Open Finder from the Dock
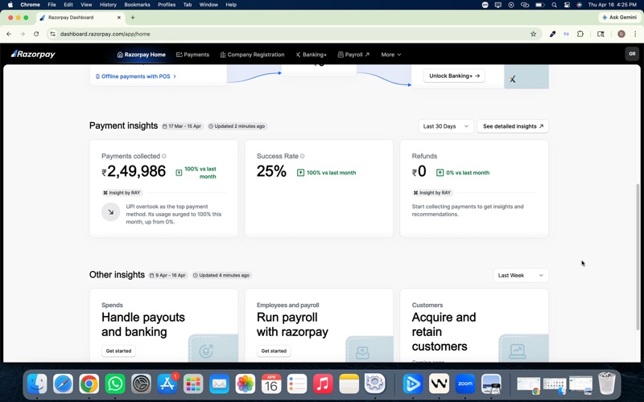This screenshot has width=644, height=402. coord(37,384)
